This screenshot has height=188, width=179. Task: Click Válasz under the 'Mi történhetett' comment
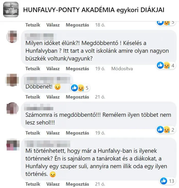pyautogui.click(x=53, y=184)
